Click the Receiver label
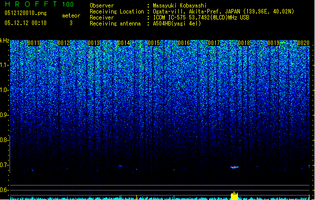Image resolution: width=315 pixels, height=200 pixels. (102, 17)
